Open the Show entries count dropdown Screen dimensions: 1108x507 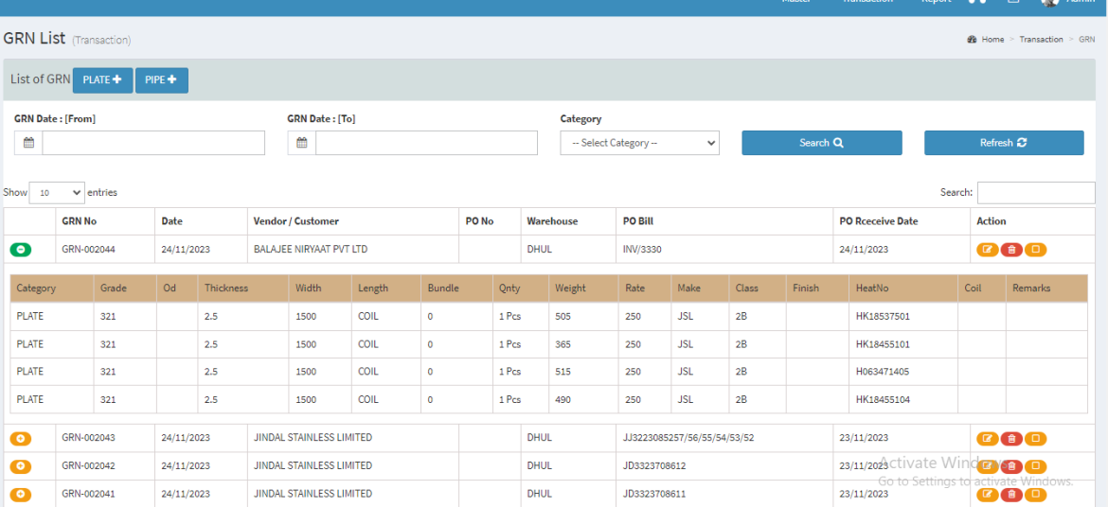click(x=57, y=193)
